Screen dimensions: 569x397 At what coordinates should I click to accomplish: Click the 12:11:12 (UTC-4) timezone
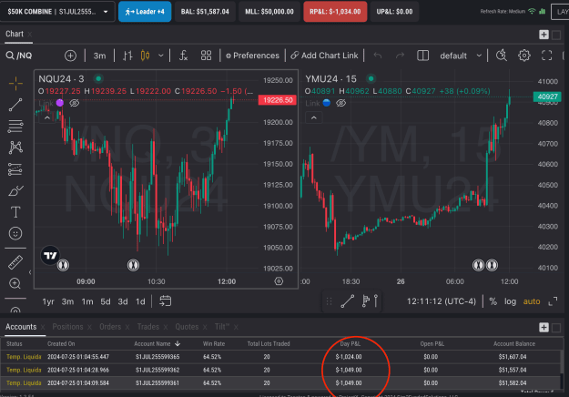441,301
